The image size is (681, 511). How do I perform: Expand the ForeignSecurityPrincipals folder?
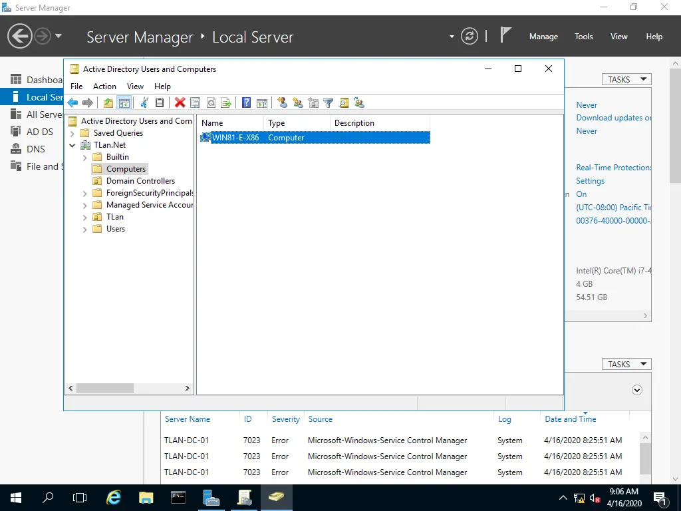(x=84, y=194)
